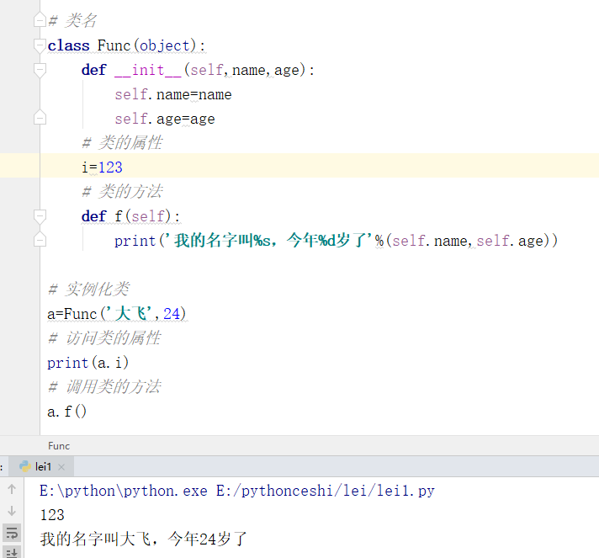This screenshot has width=599, height=558.
Task: Click fold end marker at self.age=age line
Action: pyautogui.click(x=40, y=117)
